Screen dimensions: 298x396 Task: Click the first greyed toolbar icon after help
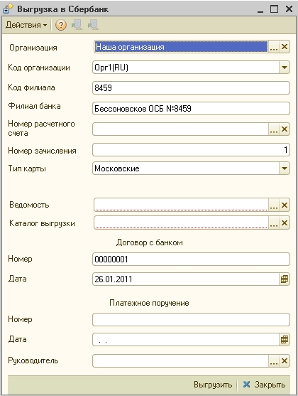(77, 25)
